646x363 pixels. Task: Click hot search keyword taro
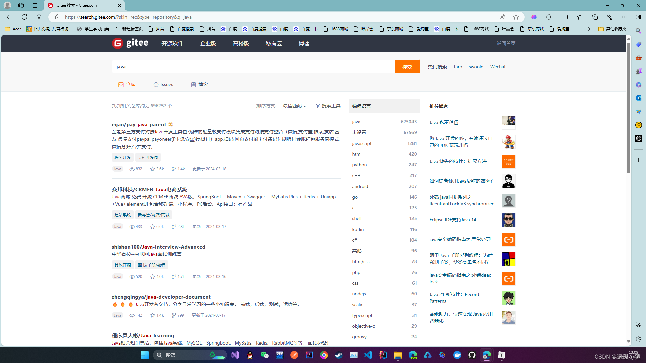(x=458, y=67)
